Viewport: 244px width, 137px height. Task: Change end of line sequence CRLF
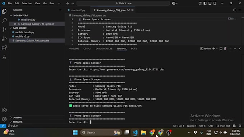pos(211,126)
